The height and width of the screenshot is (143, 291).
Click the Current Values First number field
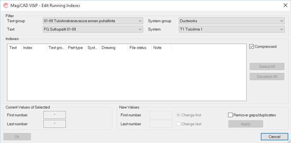click(55, 115)
